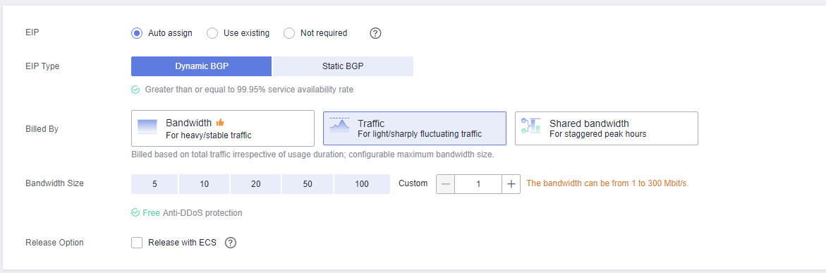Click the Shared bandwidth icon
826x273 pixels.
[x=531, y=126]
